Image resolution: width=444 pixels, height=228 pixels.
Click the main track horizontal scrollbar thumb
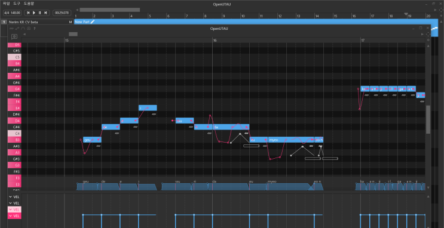[x=109, y=10]
